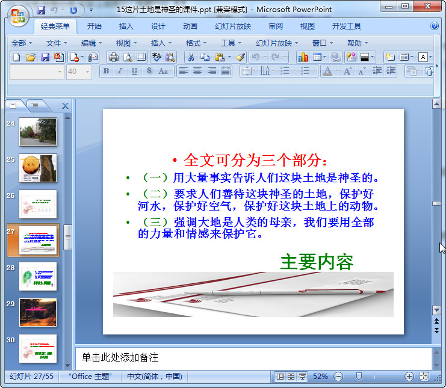Open Print Preview with the magnifier icon

(128, 57)
